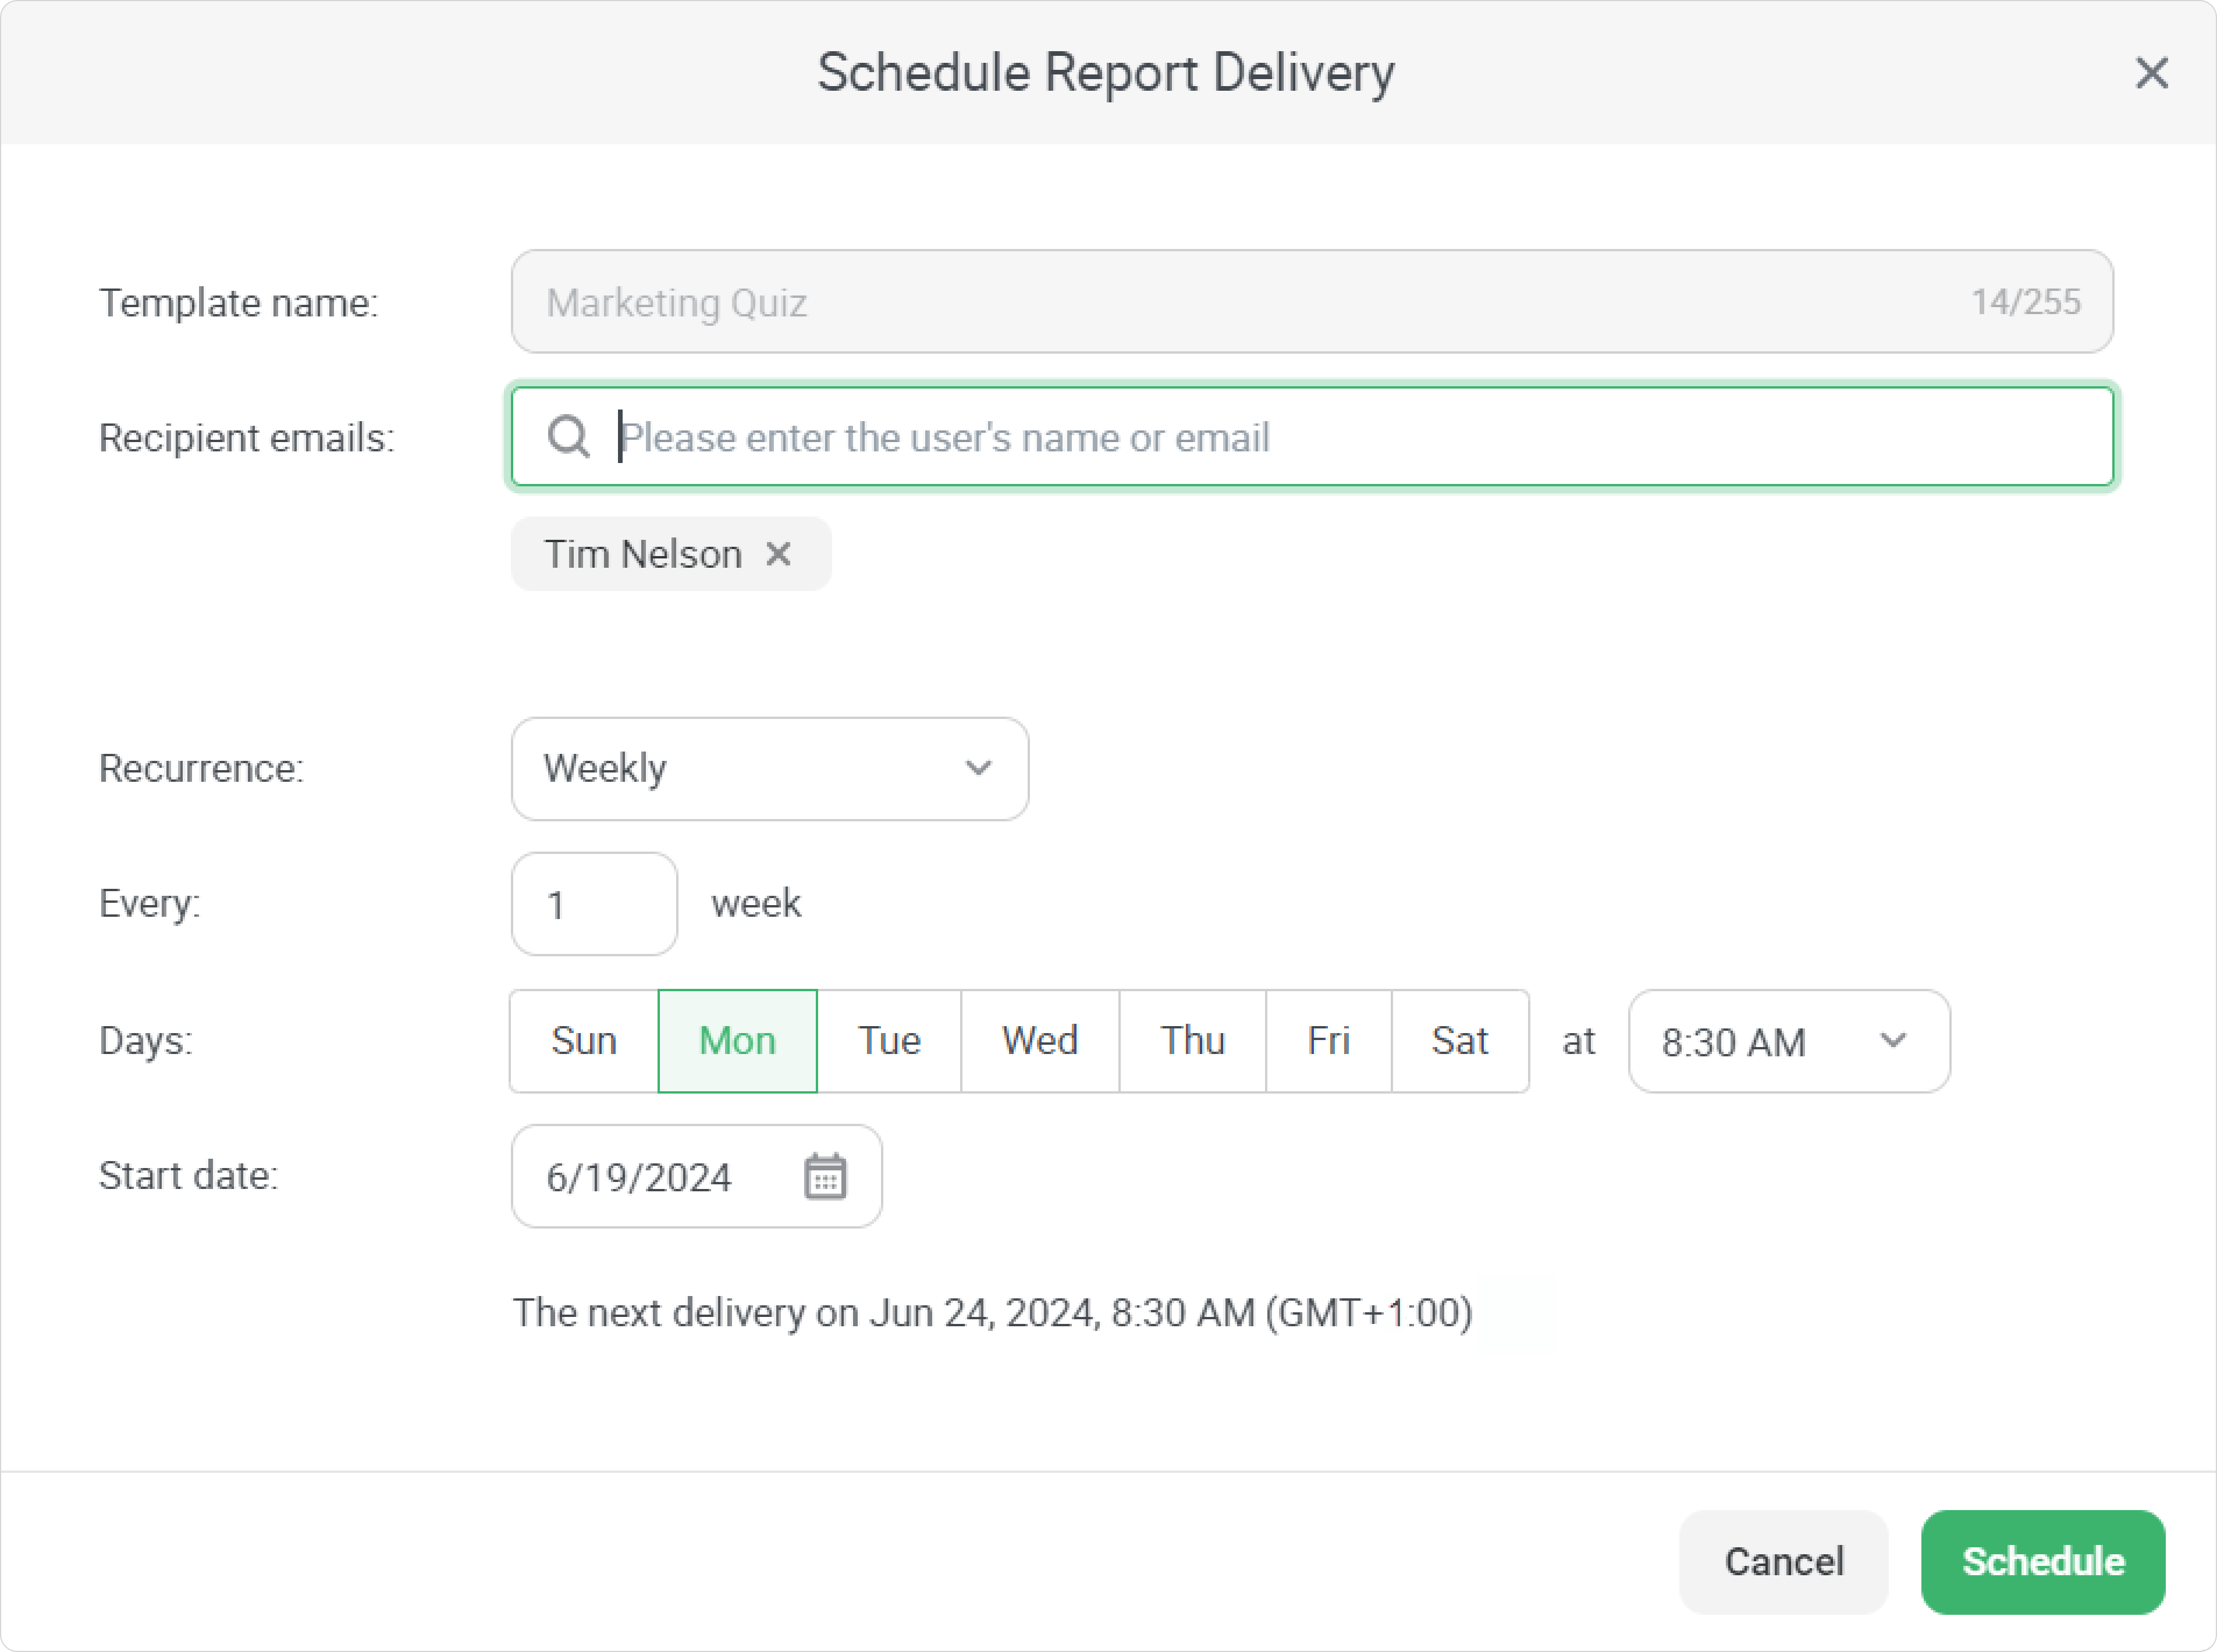Viewport: 2217px width, 1652px height.
Task: Click the Schedule button
Action: [2042, 1561]
